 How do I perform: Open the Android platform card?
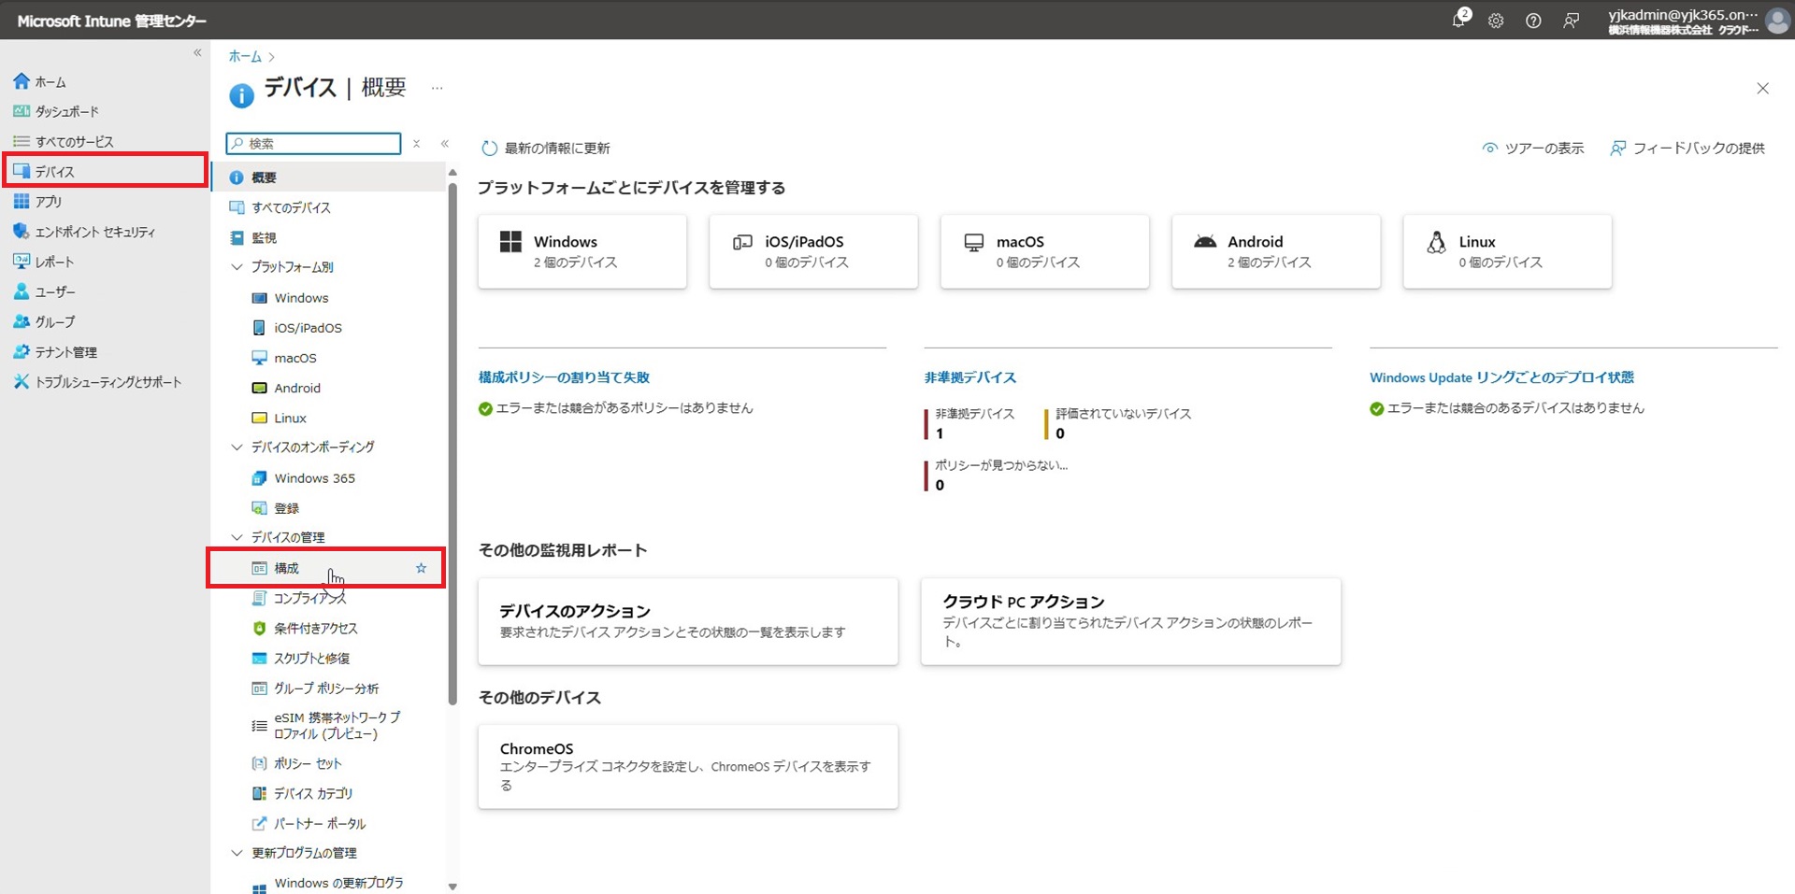pyautogui.click(x=1276, y=251)
